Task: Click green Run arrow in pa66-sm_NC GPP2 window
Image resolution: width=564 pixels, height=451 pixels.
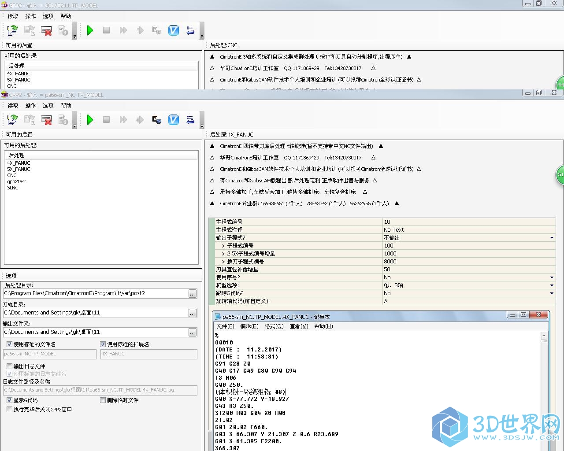Action: pyautogui.click(x=90, y=120)
